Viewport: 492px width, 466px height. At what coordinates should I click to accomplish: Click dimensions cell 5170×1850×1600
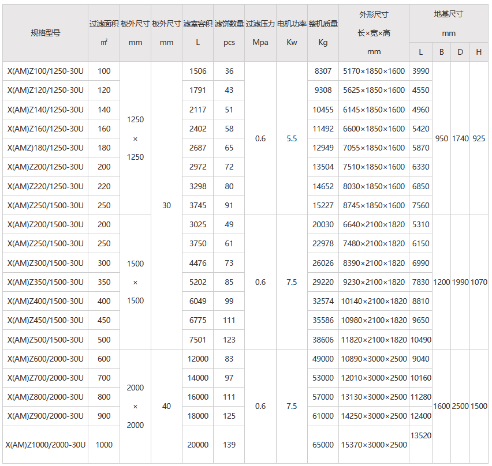pos(374,71)
